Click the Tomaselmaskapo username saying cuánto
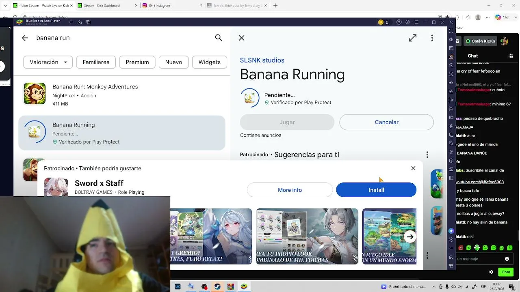Image resolution: width=520 pixels, height=292 pixels. point(474,90)
